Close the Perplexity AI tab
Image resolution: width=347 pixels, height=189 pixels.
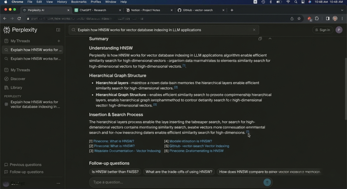point(68,10)
